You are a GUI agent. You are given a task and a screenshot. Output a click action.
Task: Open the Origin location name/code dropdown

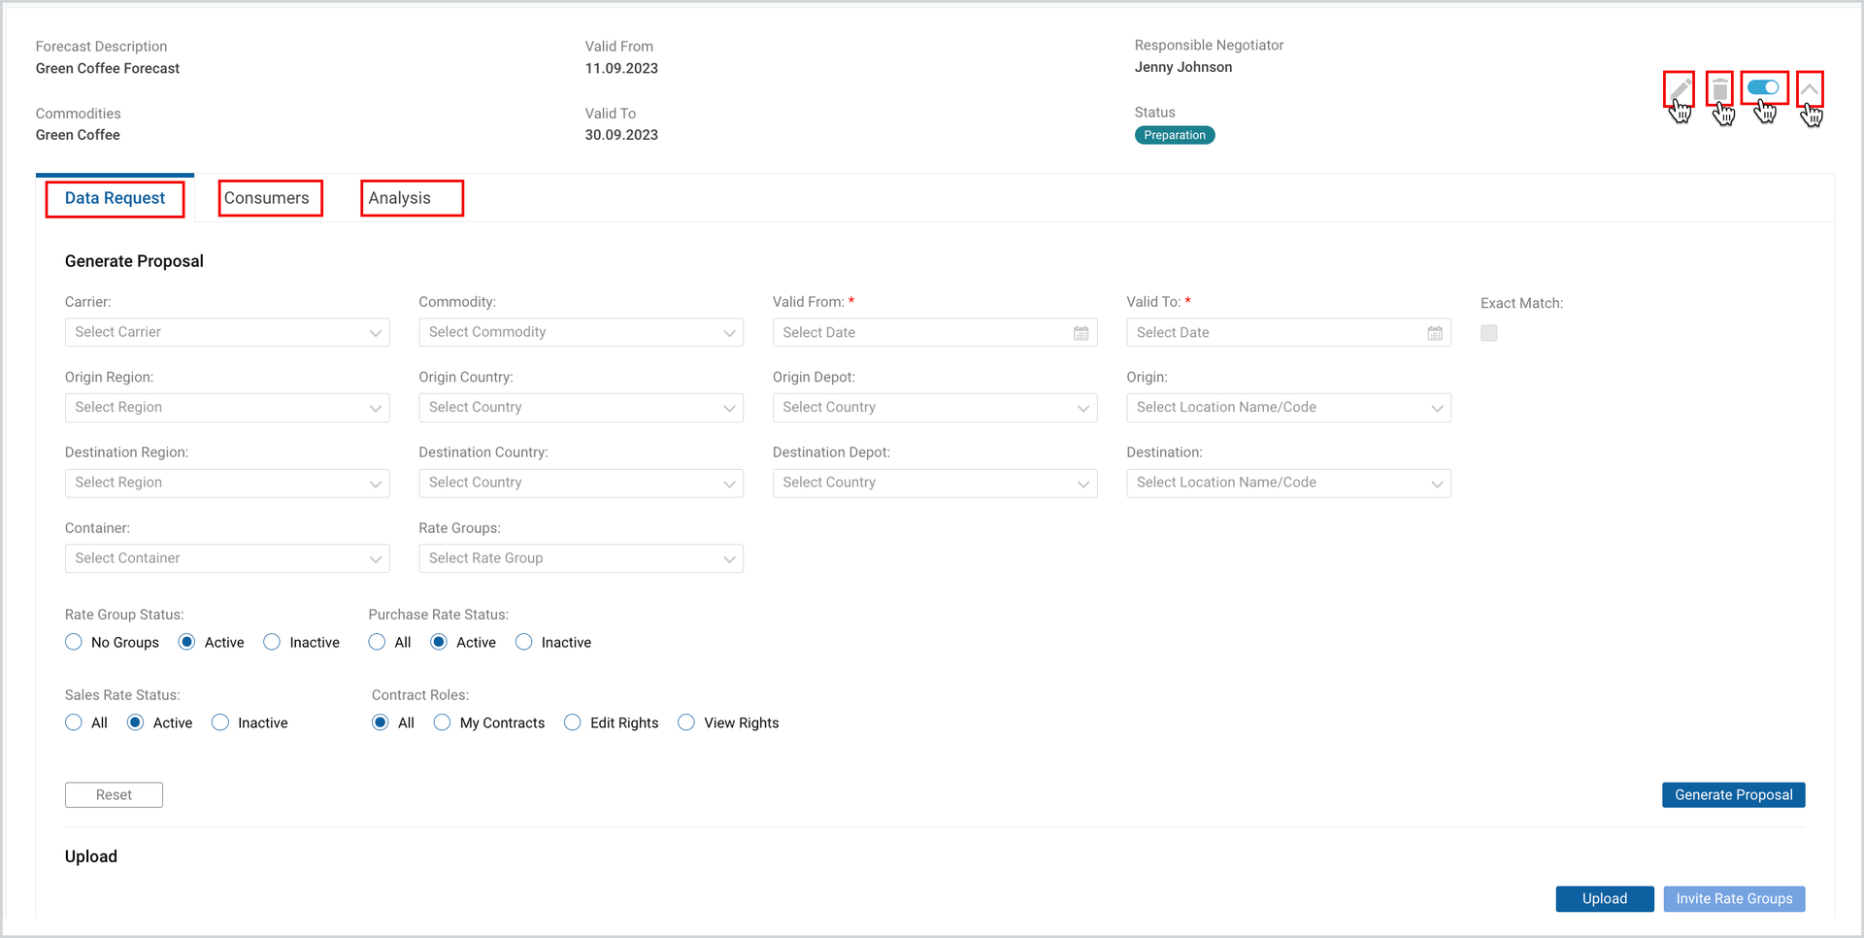pos(1288,408)
